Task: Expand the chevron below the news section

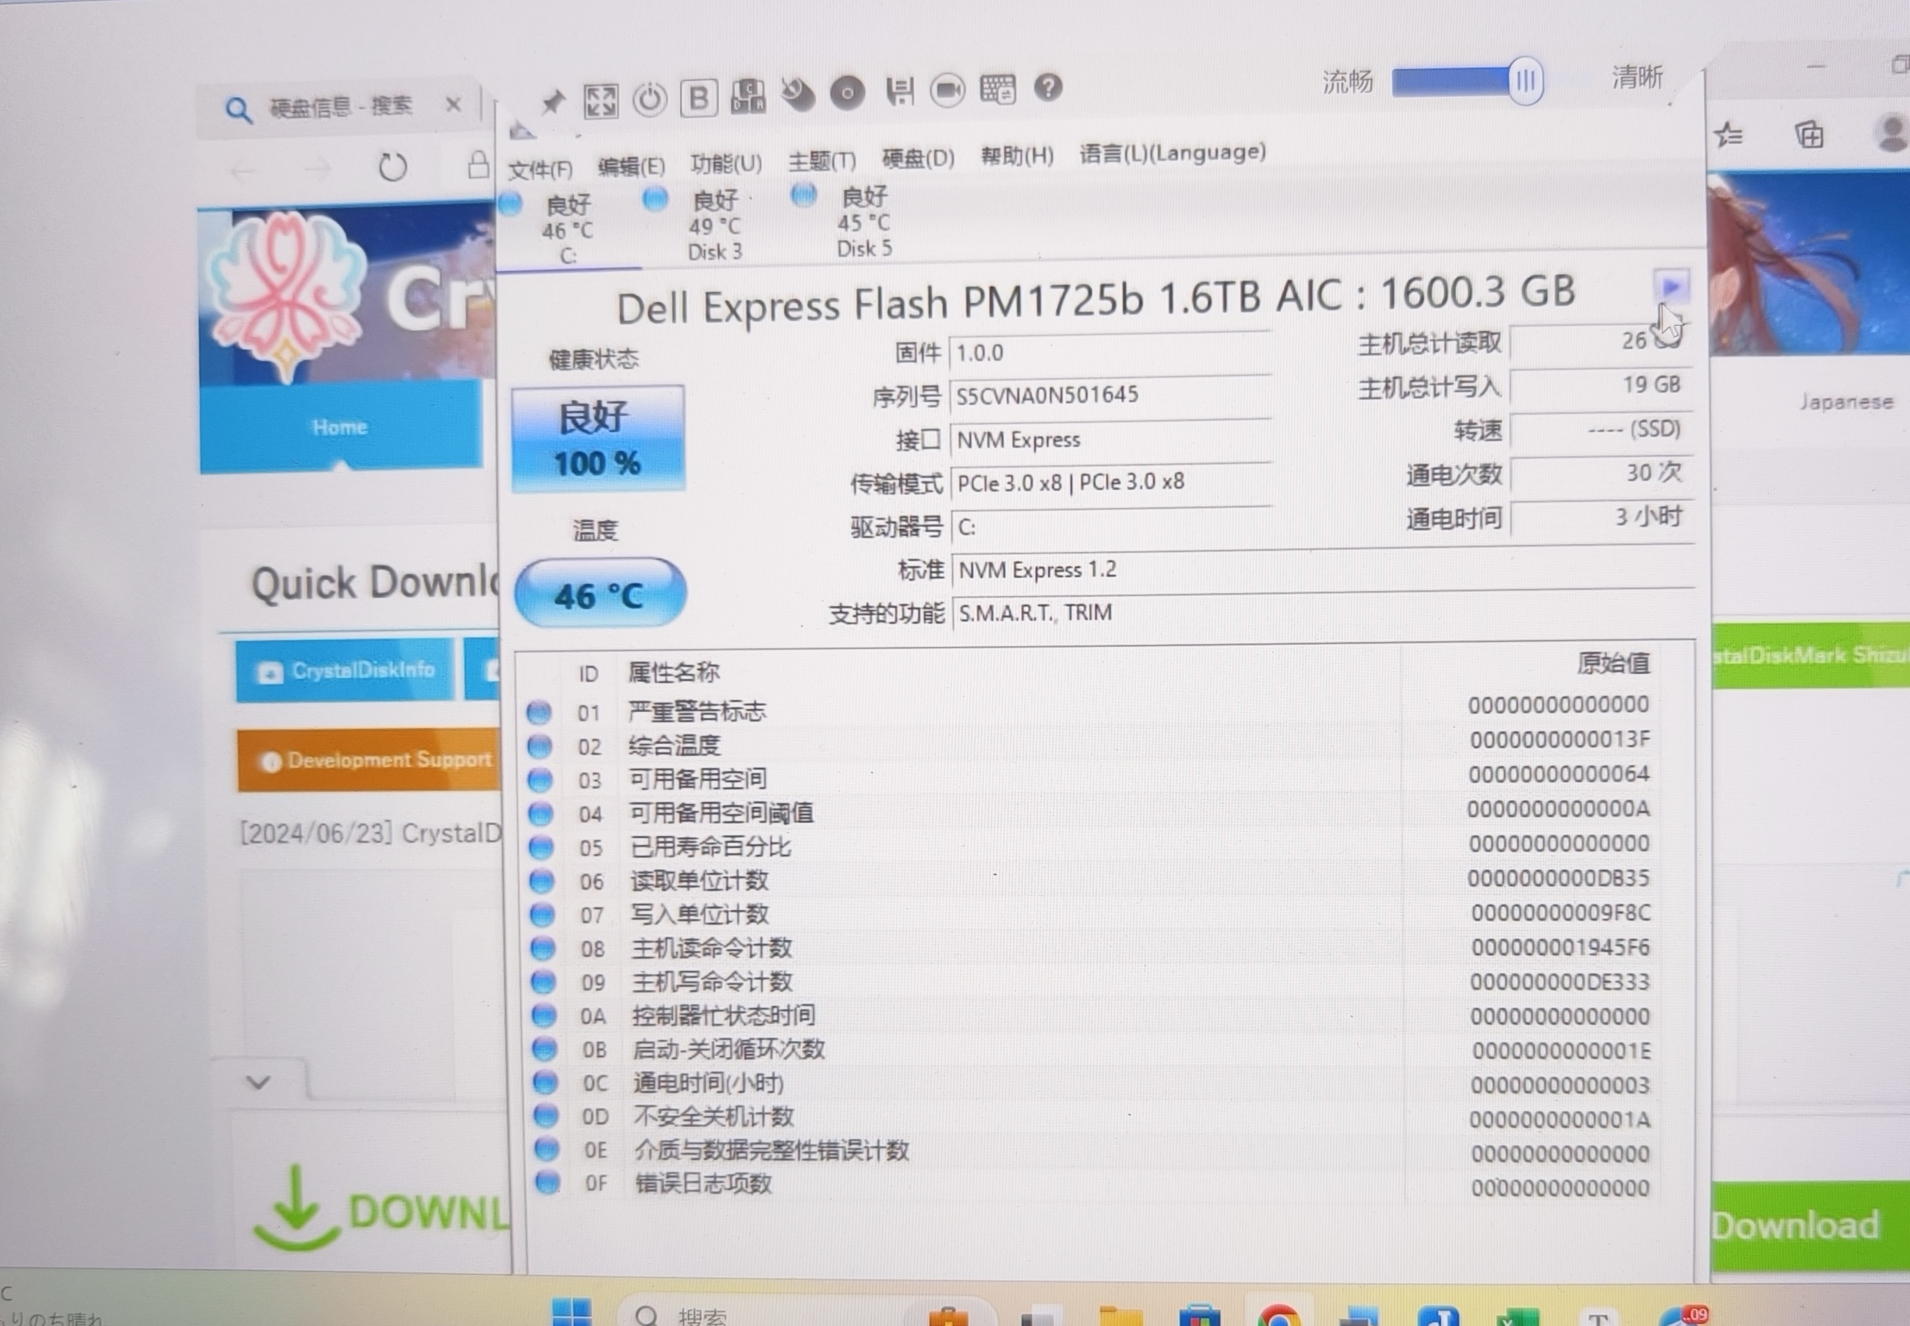Action: pos(258,1082)
